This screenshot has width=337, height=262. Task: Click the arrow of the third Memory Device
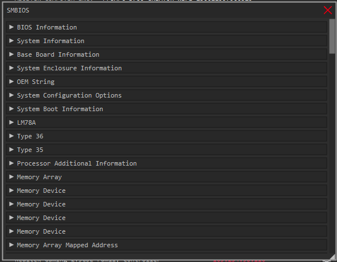point(11,218)
